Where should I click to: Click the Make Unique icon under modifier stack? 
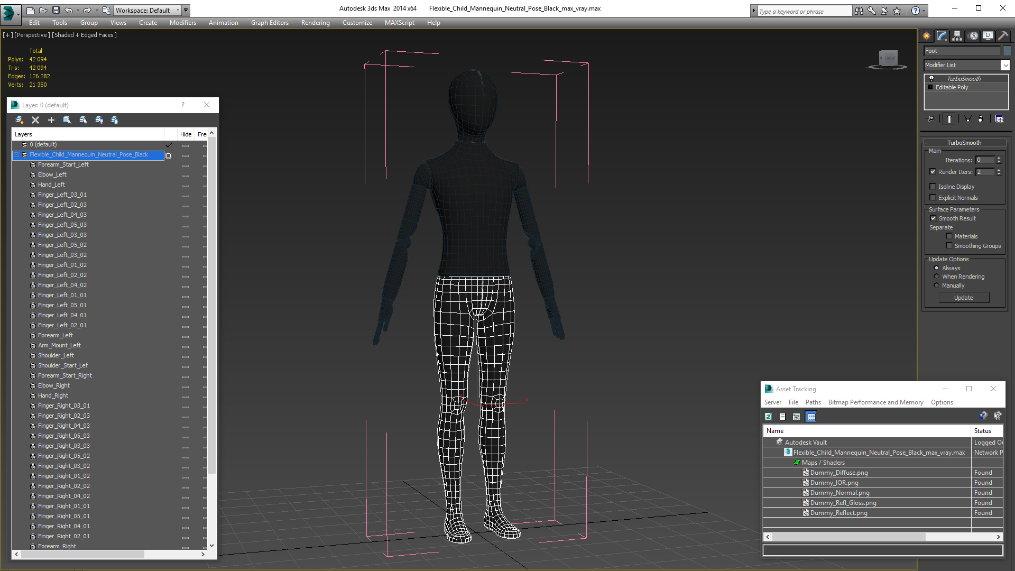(x=967, y=119)
